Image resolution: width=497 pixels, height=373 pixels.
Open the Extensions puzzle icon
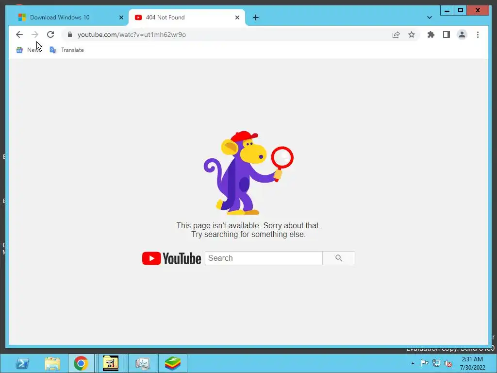431,34
